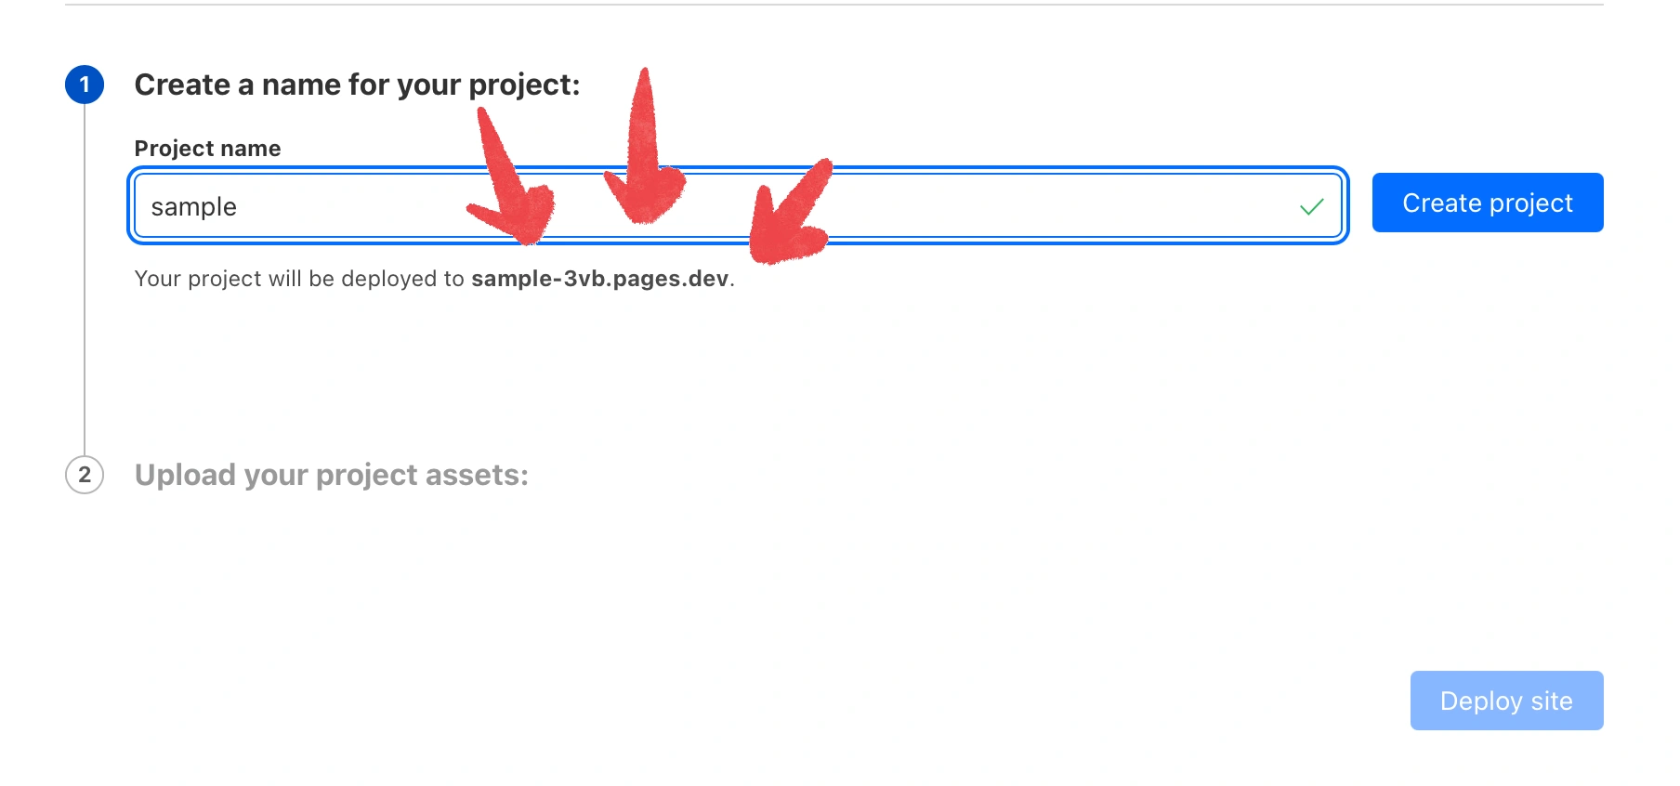Click the "Your project will be deployed to" text
Image resolution: width=1680 pixels, height=786 pixels.
(x=299, y=279)
